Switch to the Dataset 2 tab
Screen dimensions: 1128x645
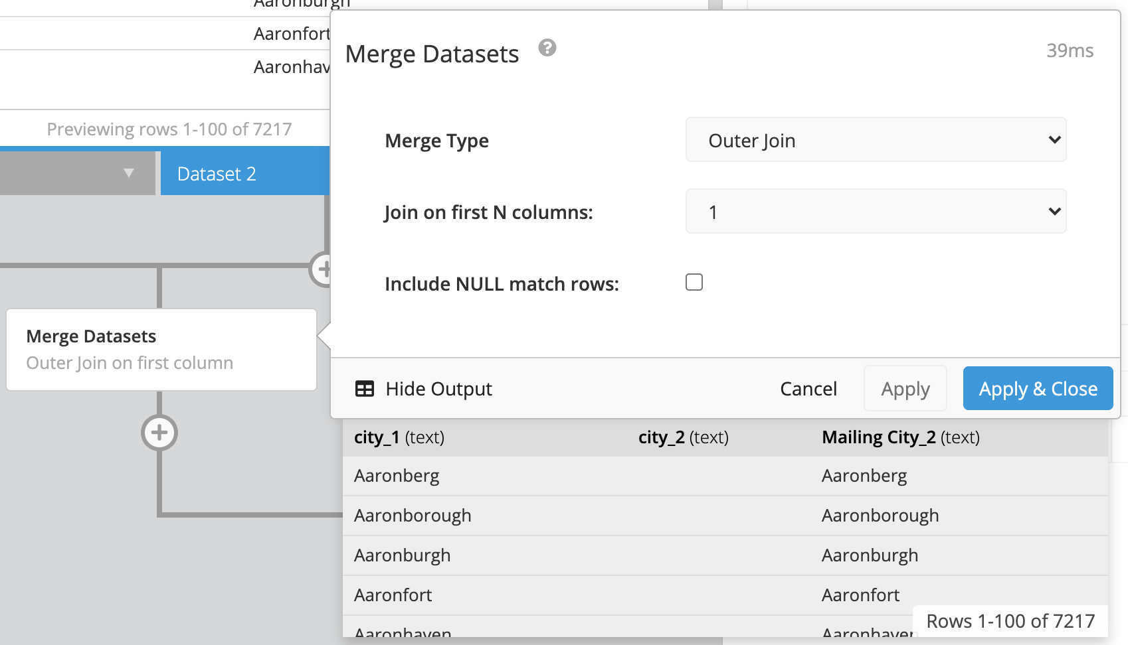tap(245, 173)
